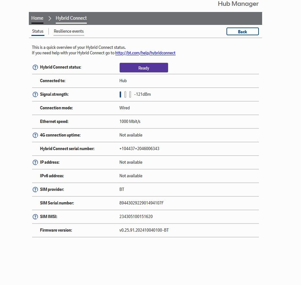Open help icon for SIM IMSI

tap(35, 217)
